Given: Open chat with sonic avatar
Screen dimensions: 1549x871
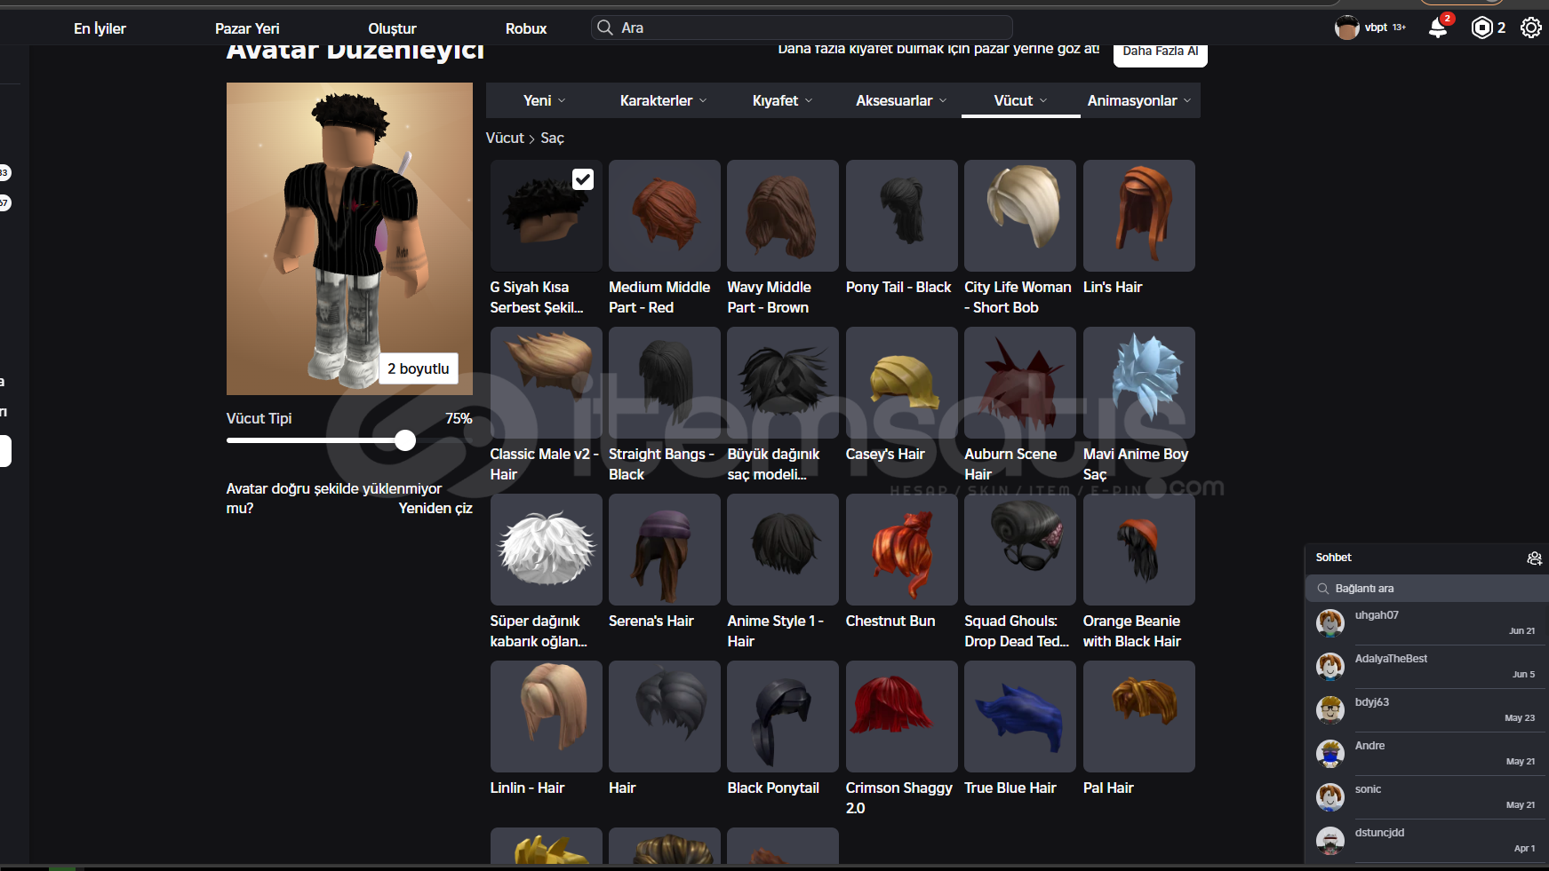Looking at the screenshot, I should [x=1330, y=796].
